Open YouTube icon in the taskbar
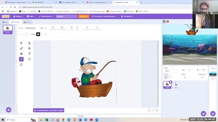 point(91,120)
